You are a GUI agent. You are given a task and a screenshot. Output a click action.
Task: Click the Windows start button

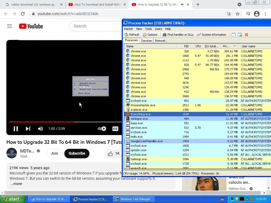click(x=12, y=199)
